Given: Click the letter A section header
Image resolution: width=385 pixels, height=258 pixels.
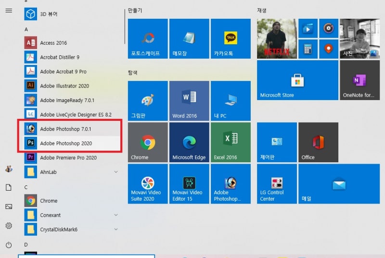Looking at the screenshot, I should [x=26, y=29].
